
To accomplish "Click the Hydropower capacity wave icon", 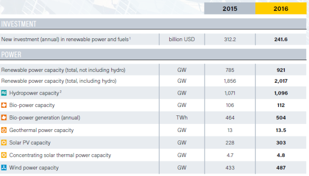I will click(x=4, y=93).
